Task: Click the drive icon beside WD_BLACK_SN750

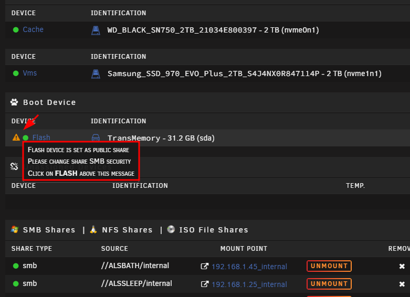Action: [x=96, y=30]
